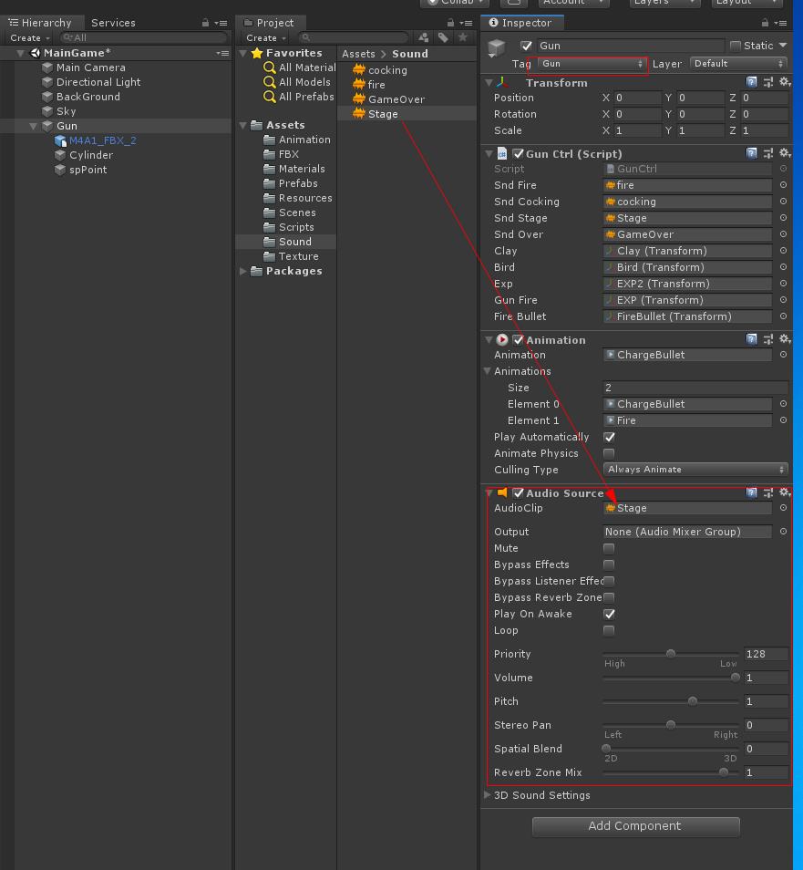Open the Static flags dropdown arrow
This screenshot has height=870, width=803.
click(783, 46)
